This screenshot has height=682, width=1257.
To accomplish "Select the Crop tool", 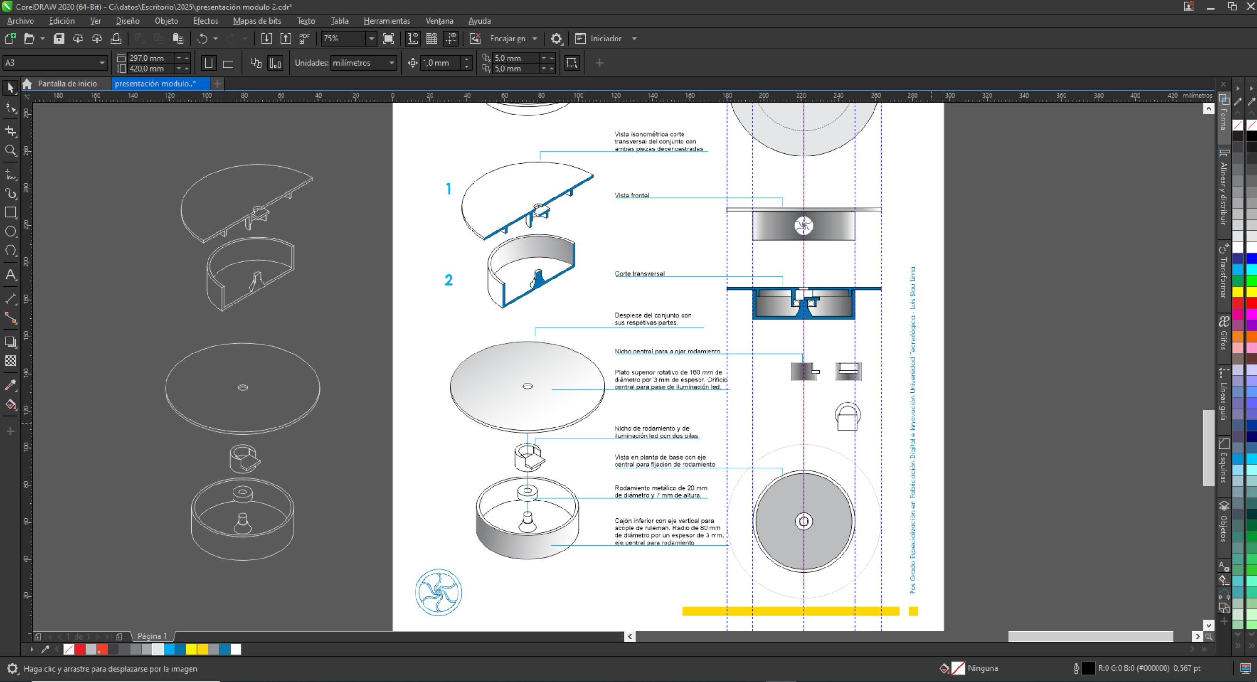I will click(x=10, y=131).
